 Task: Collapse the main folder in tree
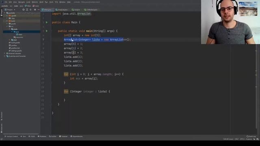[9, 29]
